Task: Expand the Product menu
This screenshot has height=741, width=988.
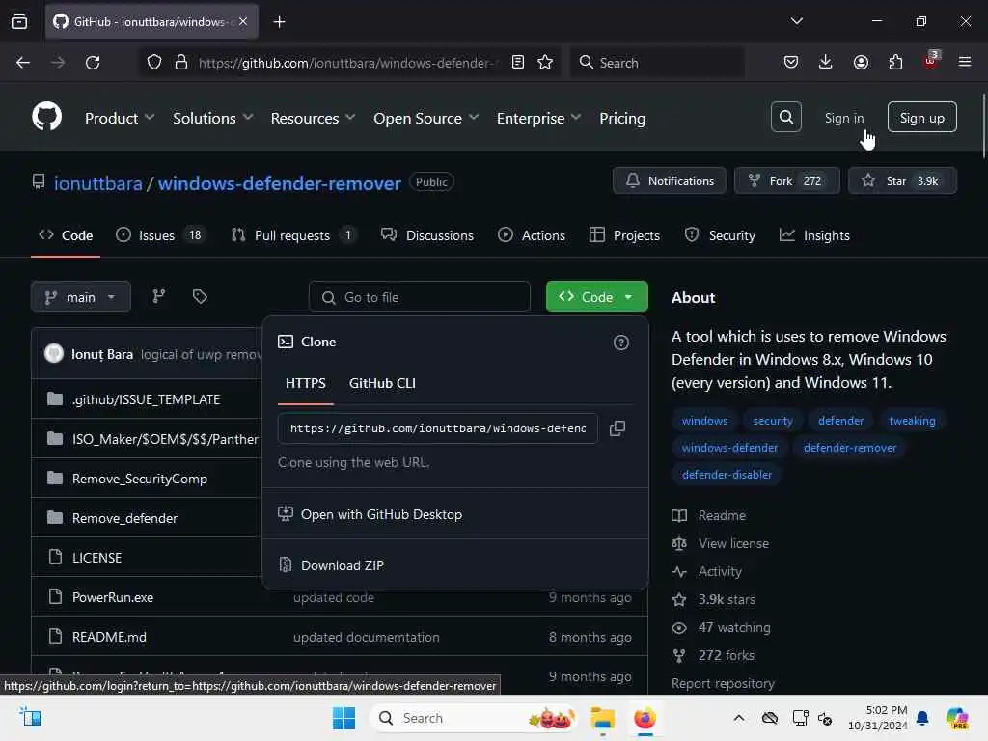Action: tap(120, 118)
